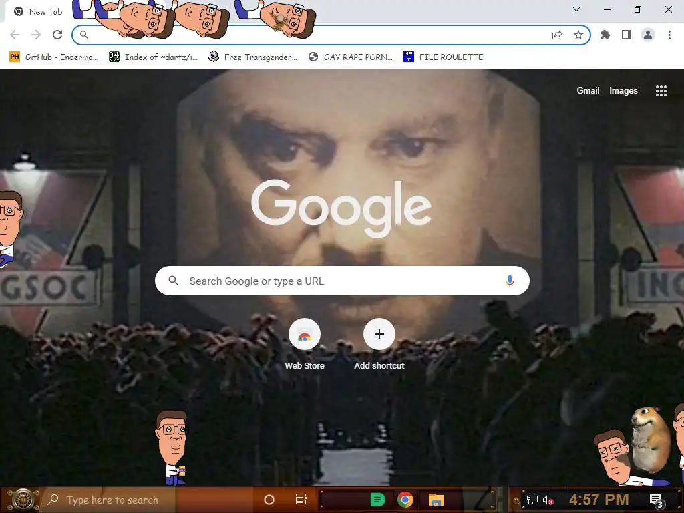The height and width of the screenshot is (513, 684).
Task: Go back using the browser back arrow
Action: point(15,35)
